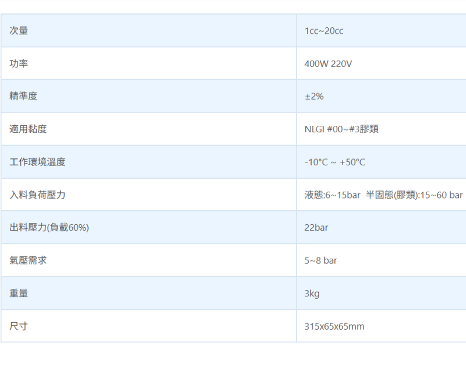Select the NLGI #00~#3膠類 value

(x=341, y=129)
